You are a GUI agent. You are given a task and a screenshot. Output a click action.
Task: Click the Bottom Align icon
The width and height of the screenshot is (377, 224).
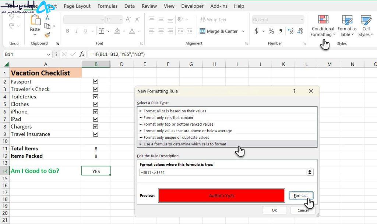[170, 20]
